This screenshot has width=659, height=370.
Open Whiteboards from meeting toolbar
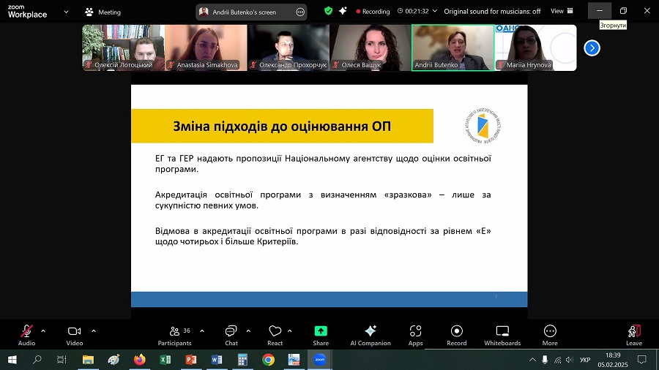[x=502, y=335]
